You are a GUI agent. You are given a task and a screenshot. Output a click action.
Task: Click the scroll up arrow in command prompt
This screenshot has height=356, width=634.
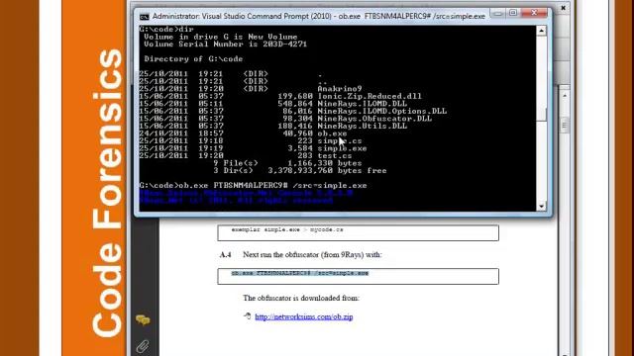click(x=541, y=31)
